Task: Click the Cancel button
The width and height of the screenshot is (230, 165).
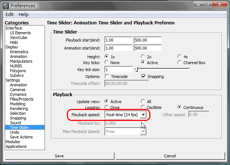Action: tap(170, 156)
